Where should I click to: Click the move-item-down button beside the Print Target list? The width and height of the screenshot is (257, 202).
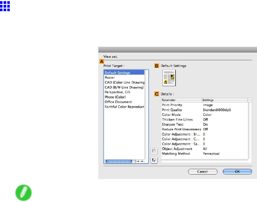[154, 160]
